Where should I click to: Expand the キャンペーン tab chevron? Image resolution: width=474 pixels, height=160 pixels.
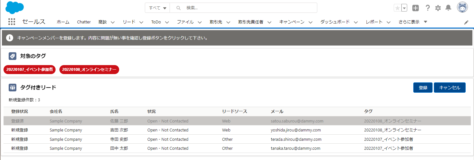(x=311, y=22)
